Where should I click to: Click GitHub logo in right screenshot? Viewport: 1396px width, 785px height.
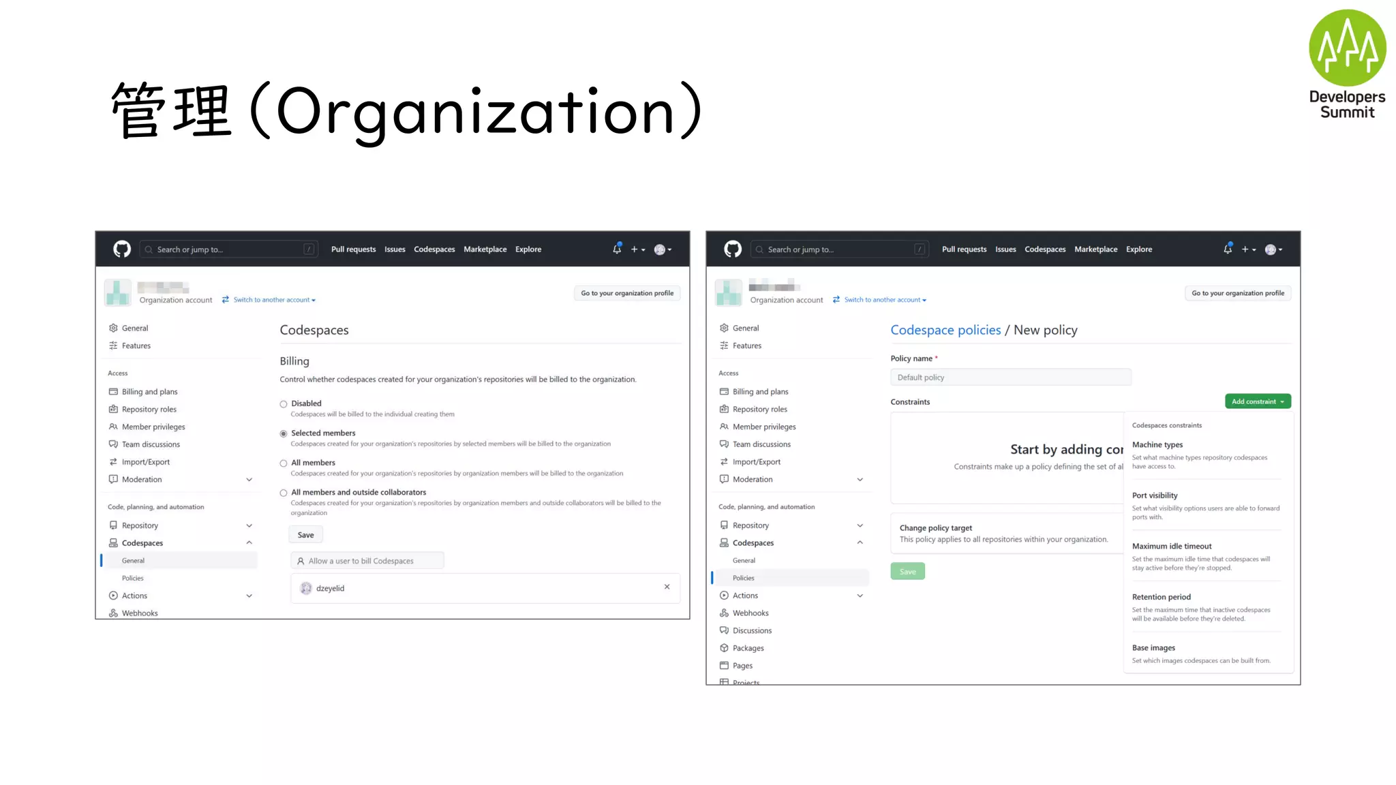click(x=733, y=249)
